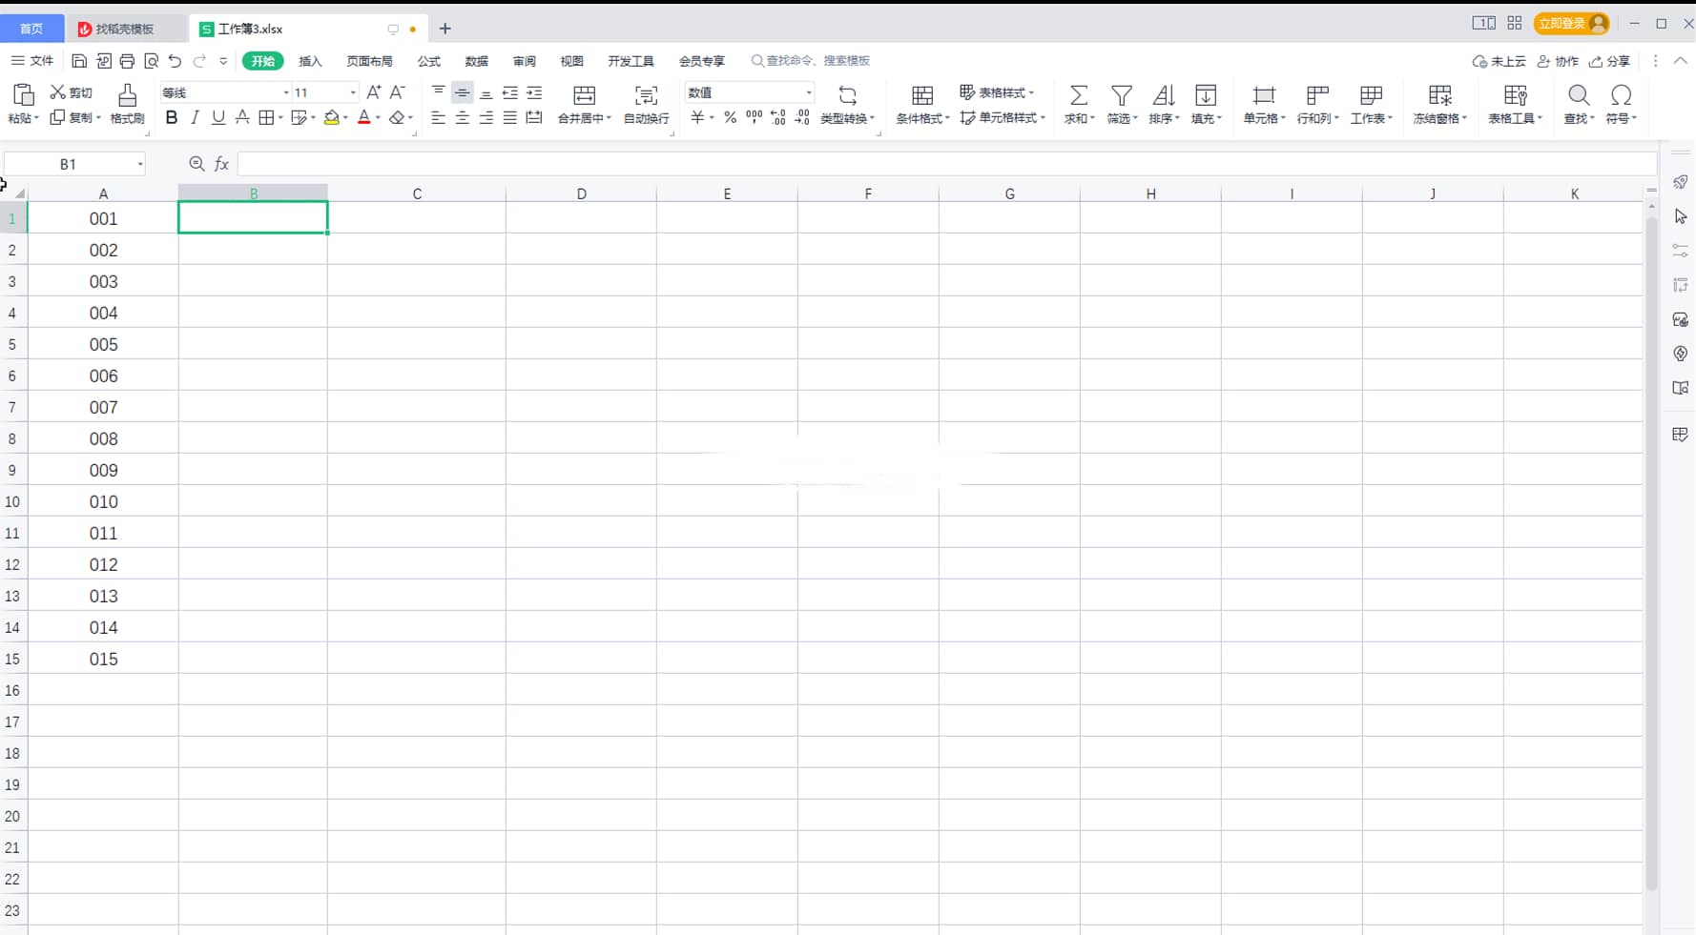Toggle horizontal center alignment
Image resolution: width=1696 pixels, height=935 pixels.
462,117
